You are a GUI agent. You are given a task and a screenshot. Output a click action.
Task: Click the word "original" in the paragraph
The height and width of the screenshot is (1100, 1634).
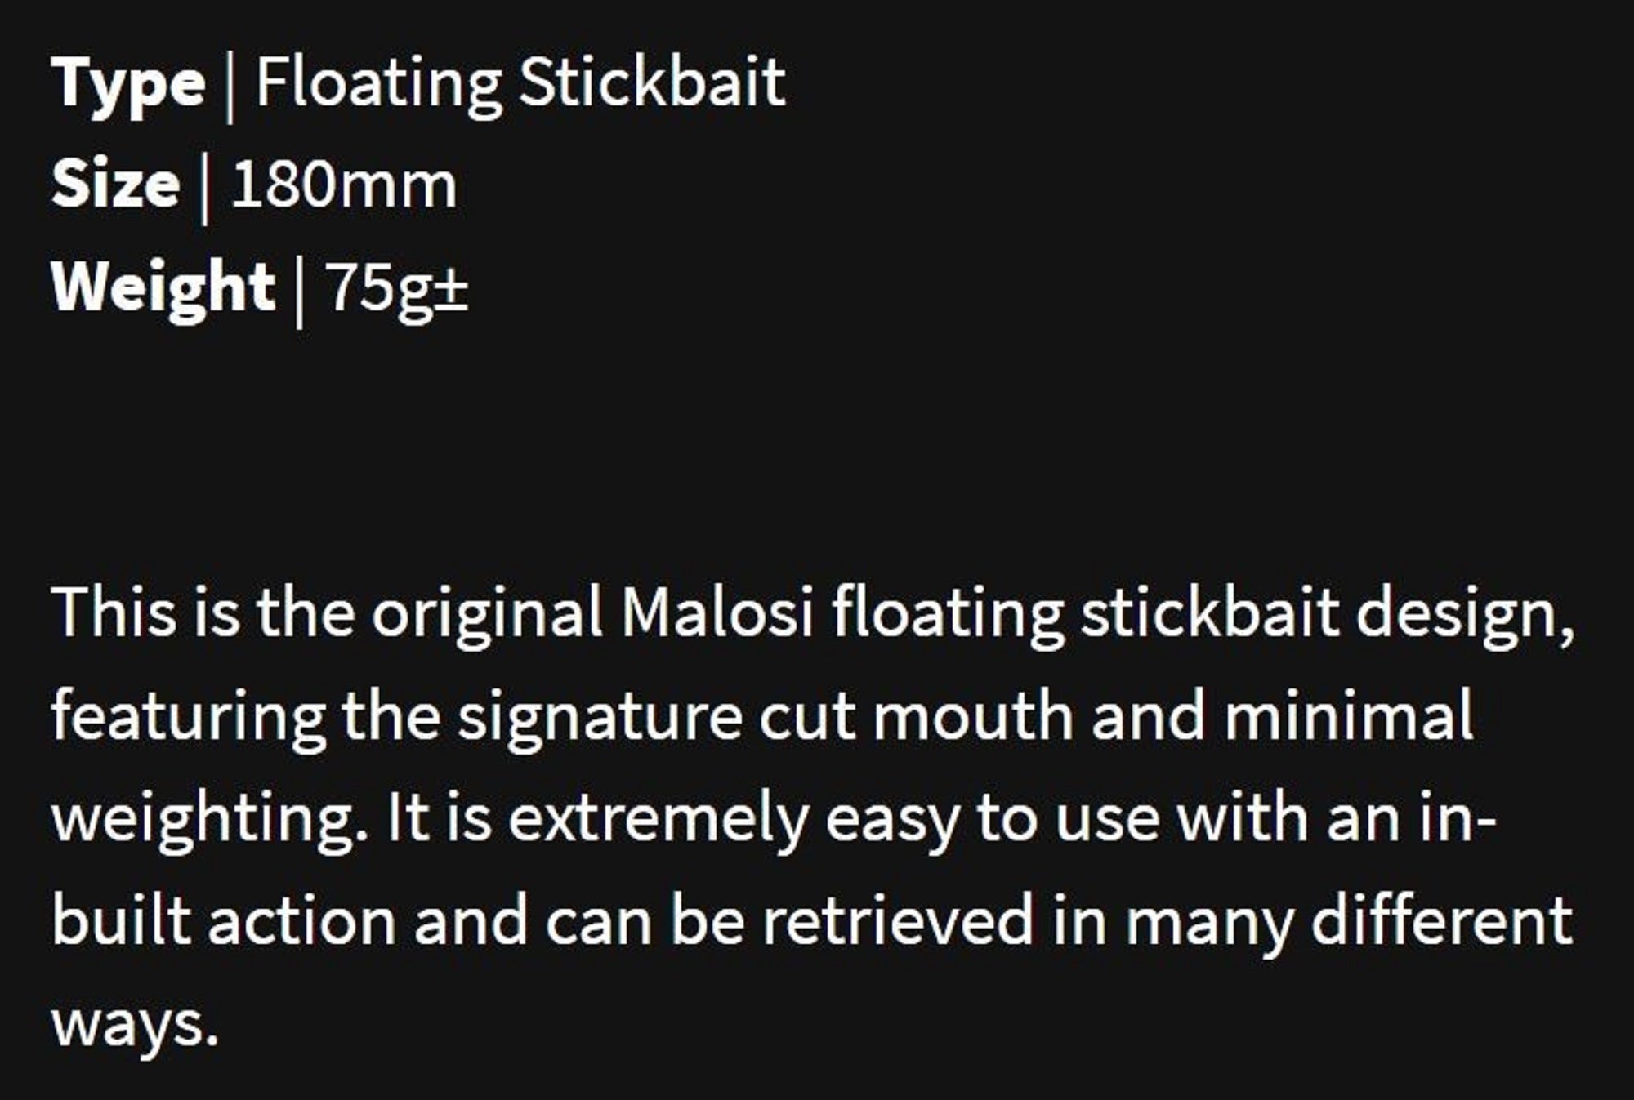point(487,613)
